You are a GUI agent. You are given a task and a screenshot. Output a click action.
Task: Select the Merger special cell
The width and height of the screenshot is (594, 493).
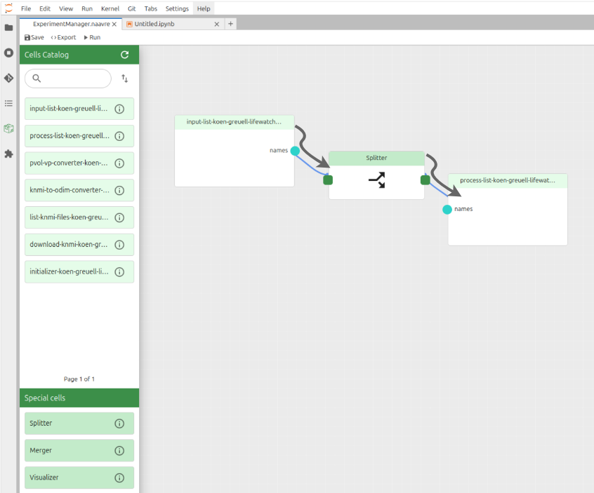pyautogui.click(x=79, y=451)
